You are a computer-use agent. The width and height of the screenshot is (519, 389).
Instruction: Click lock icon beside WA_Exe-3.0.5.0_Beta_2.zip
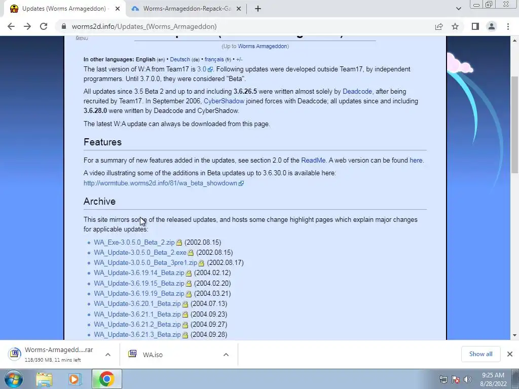[179, 243]
